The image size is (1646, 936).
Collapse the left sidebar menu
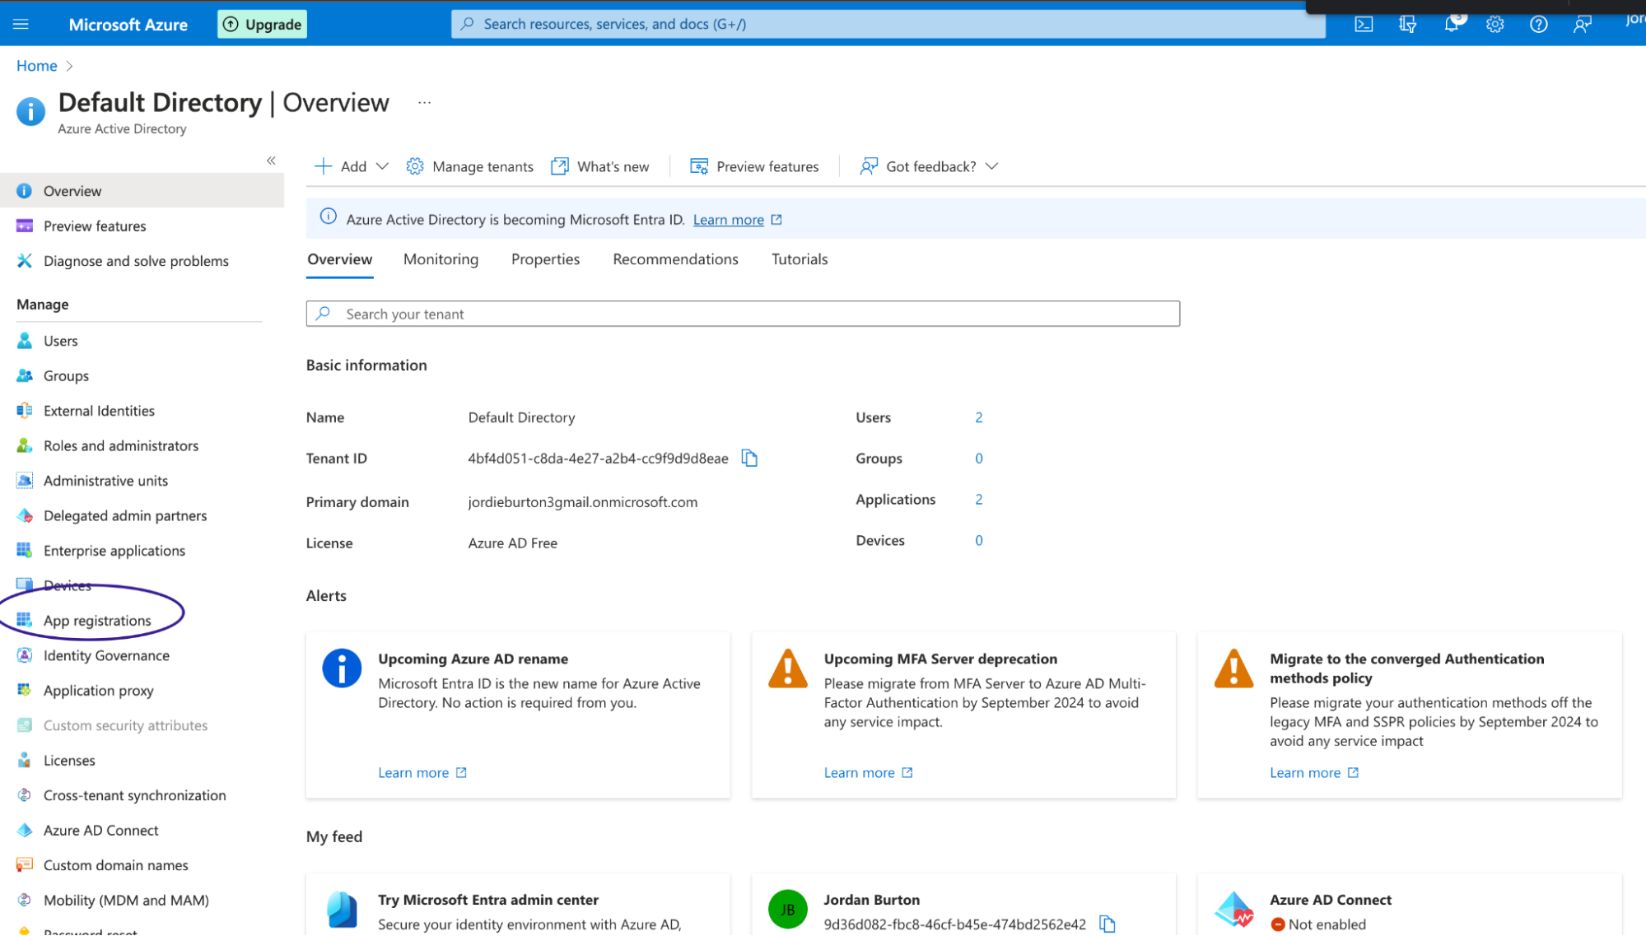tap(271, 161)
